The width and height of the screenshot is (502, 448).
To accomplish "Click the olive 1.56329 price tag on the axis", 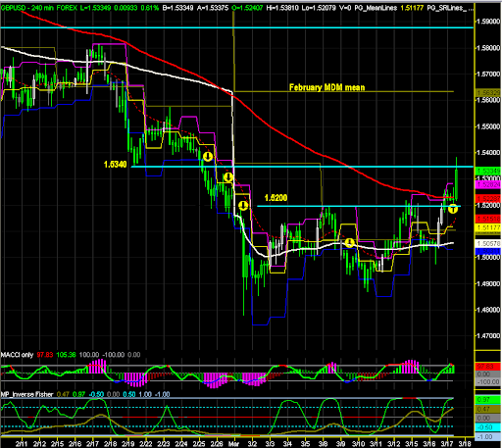I will (488, 93).
